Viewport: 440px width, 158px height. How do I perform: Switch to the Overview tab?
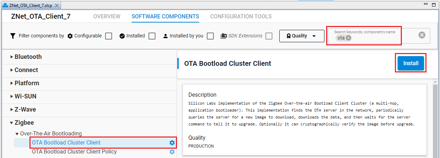(107, 17)
